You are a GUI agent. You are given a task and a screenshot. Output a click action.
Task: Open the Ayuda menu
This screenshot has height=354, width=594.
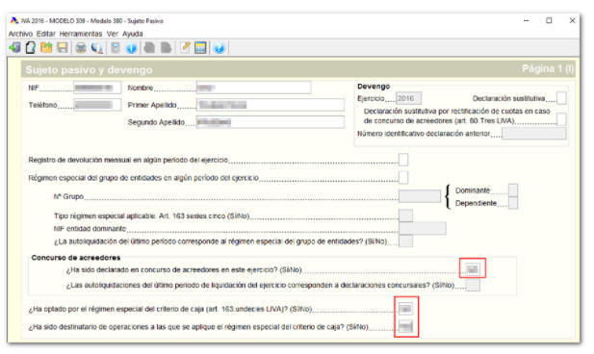pos(133,34)
